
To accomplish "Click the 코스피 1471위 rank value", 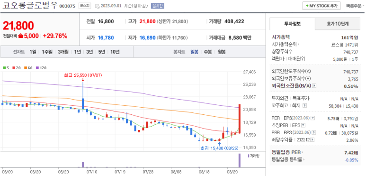I will click(345, 45).
